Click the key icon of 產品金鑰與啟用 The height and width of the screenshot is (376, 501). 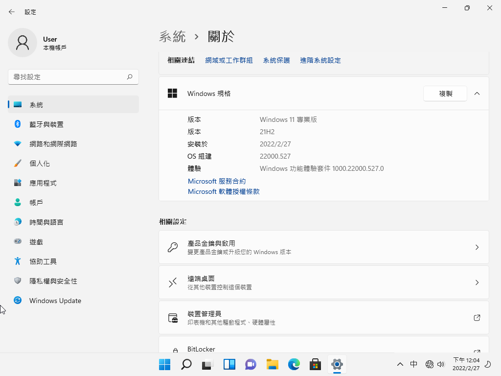point(173,247)
